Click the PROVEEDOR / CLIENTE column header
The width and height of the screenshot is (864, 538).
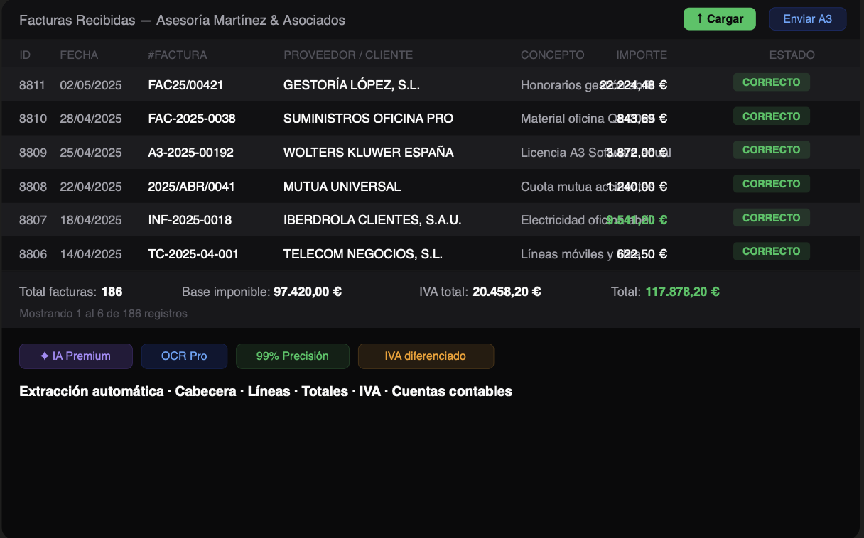[x=348, y=55]
